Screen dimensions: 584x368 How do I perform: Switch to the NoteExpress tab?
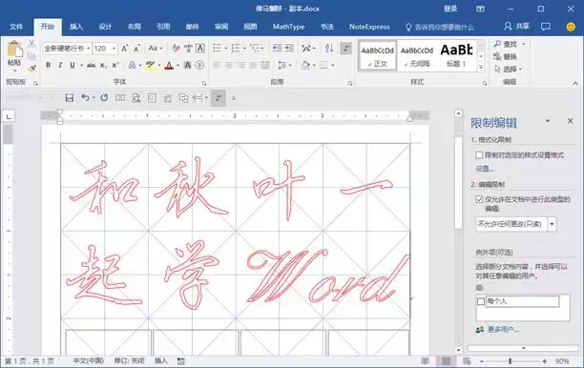(369, 27)
